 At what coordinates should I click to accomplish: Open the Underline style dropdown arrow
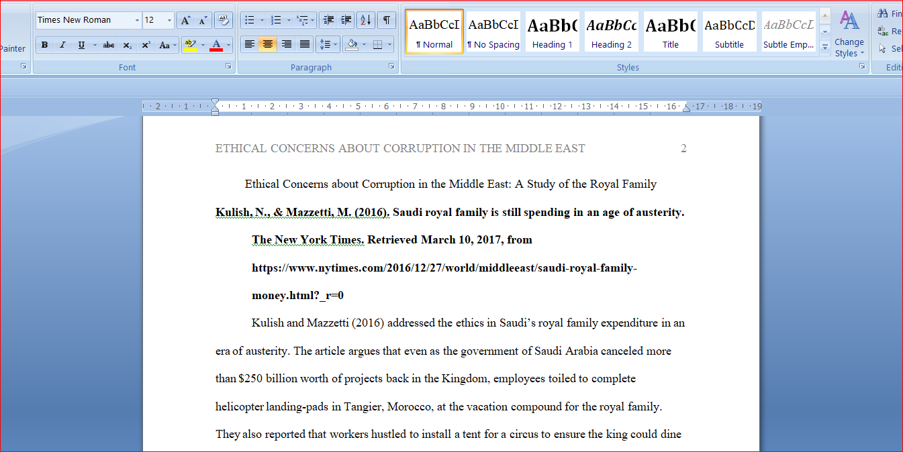click(94, 45)
